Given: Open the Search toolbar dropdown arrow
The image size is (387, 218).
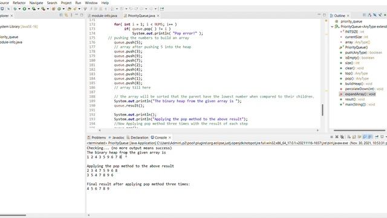Looking at the screenshot, I should [79, 9].
